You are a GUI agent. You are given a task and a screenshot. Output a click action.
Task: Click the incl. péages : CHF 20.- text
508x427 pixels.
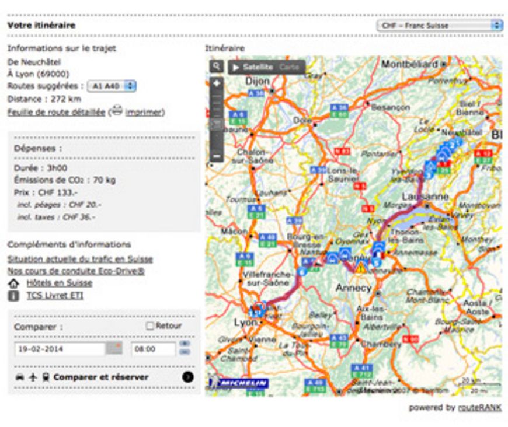point(59,205)
